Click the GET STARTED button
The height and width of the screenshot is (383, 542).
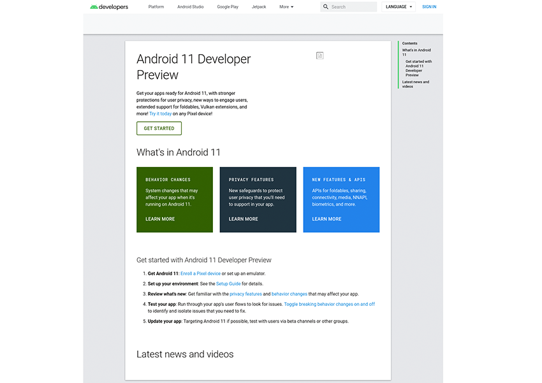[159, 128]
